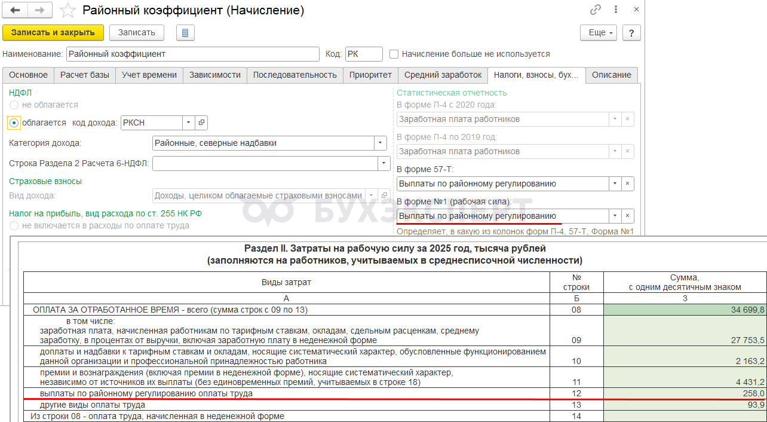This screenshot has height=422, width=767.
Task: Click the Наименование input field
Action: (x=193, y=54)
